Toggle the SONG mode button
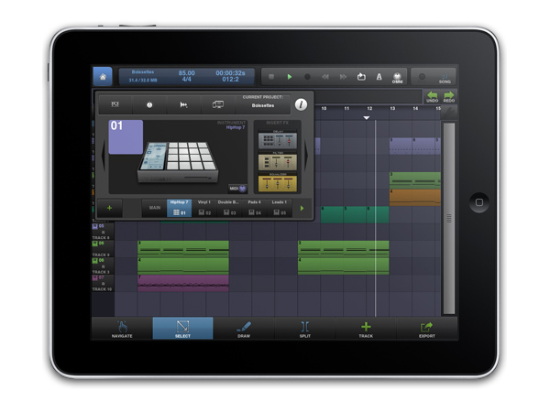 (x=445, y=78)
